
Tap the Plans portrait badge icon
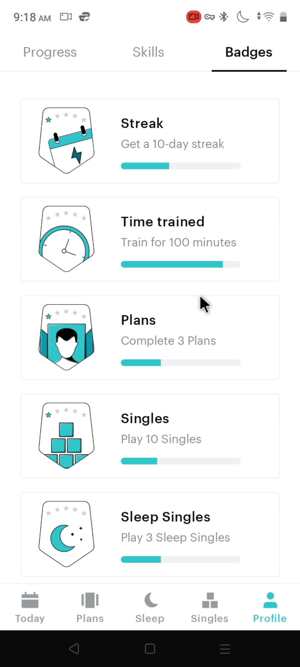tap(66, 337)
